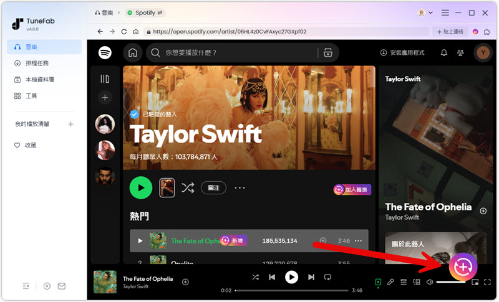
Task: Open 收藏 favorites in sidebar
Action: (26, 145)
